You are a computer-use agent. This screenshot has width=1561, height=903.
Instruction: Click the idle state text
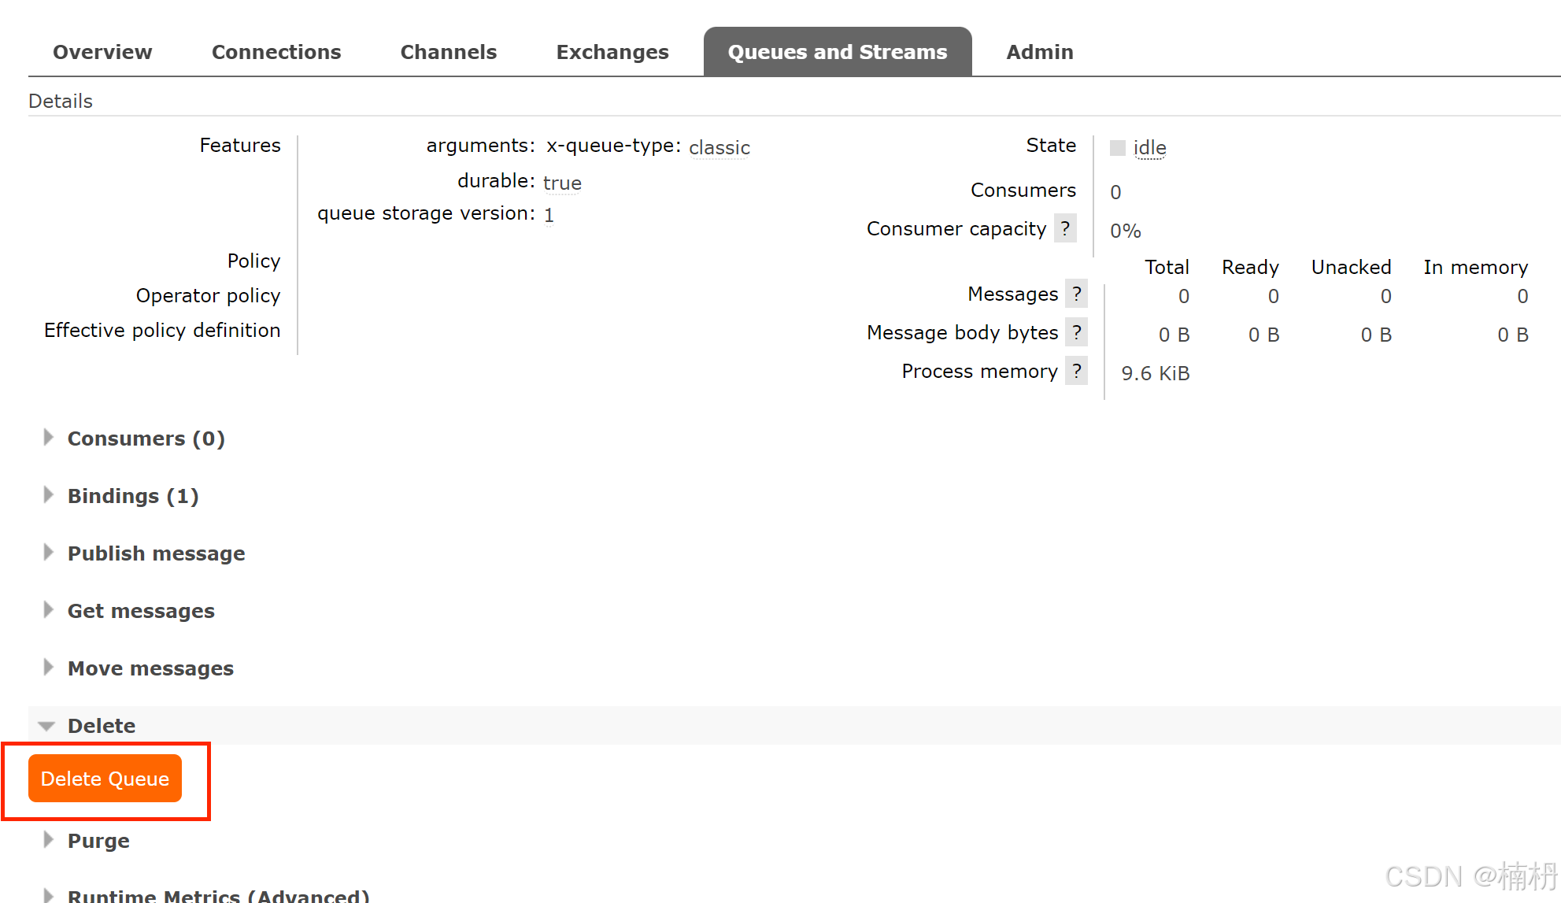point(1149,148)
